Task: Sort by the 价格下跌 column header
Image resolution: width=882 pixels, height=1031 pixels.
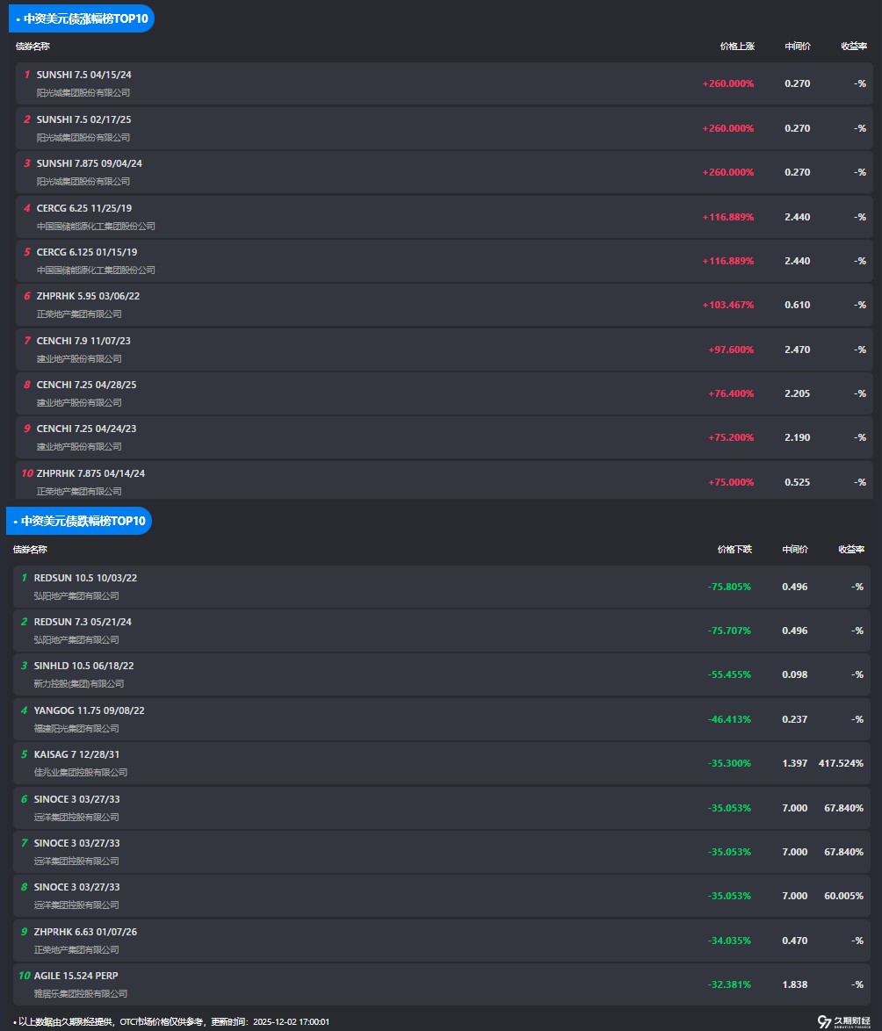Action: click(734, 549)
